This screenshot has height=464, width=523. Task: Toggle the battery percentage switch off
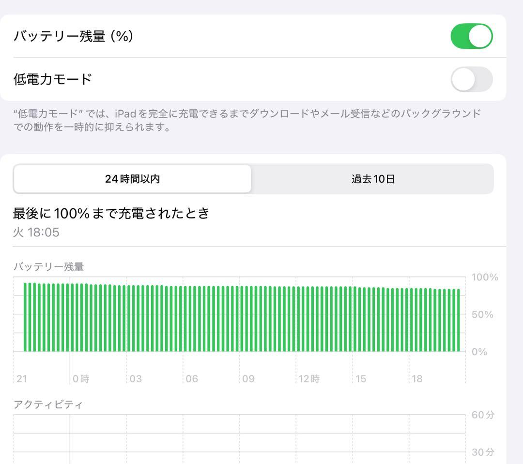coord(471,36)
